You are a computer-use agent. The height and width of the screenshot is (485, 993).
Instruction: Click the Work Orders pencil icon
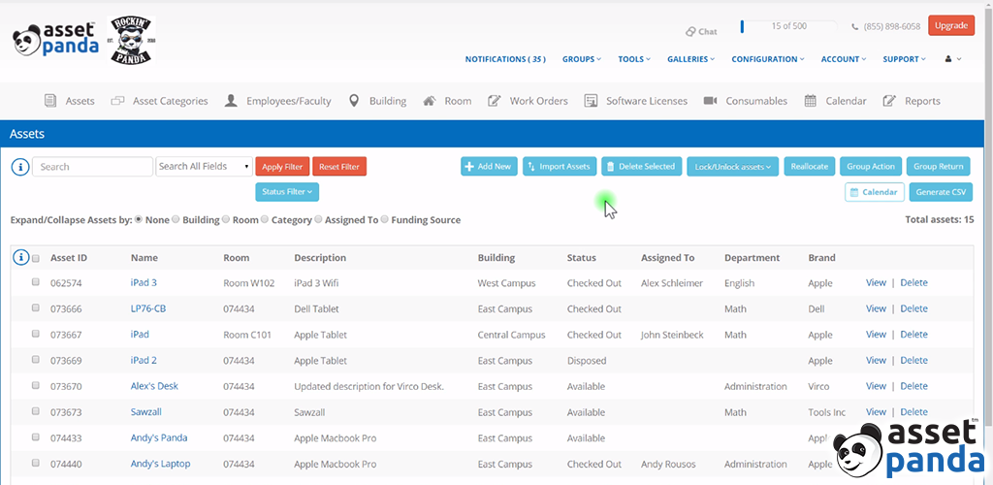click(x=494, y=101)
